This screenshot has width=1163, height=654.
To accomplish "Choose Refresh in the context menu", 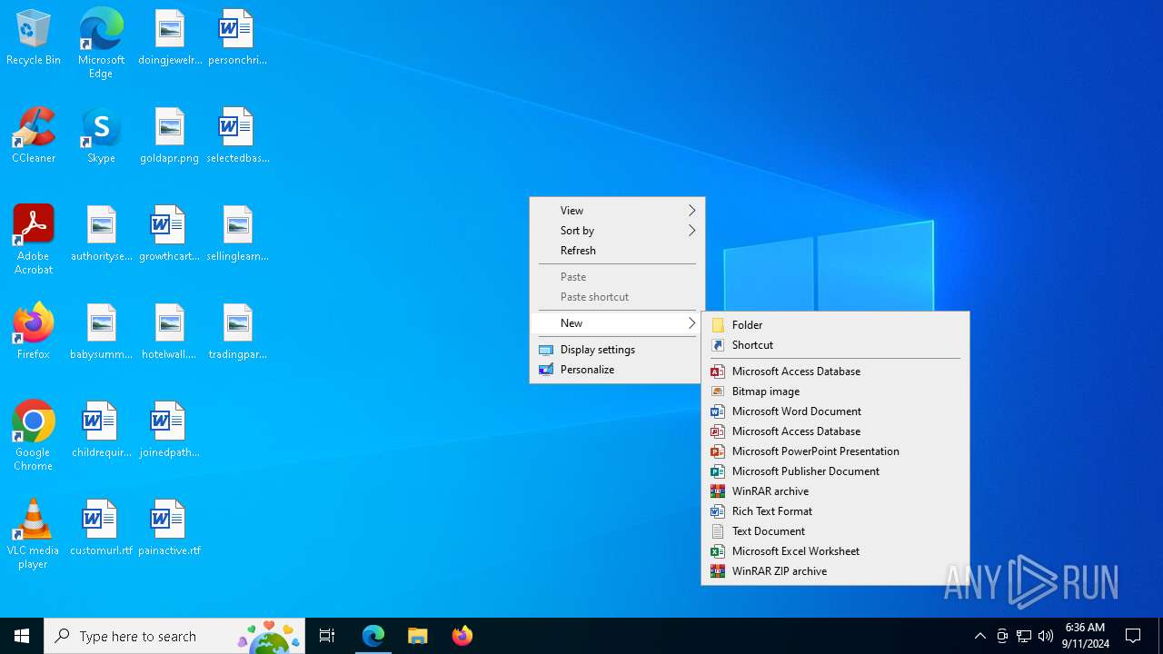I will pyautogui.click(x=617, y=251).
